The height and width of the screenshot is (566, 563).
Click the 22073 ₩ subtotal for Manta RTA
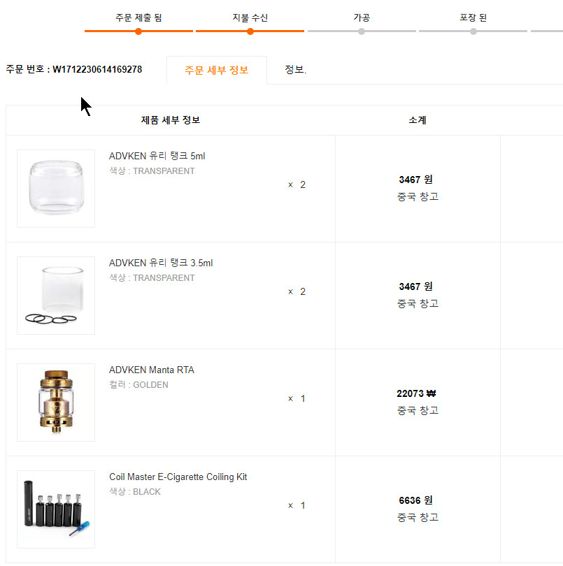pos(417,393)
